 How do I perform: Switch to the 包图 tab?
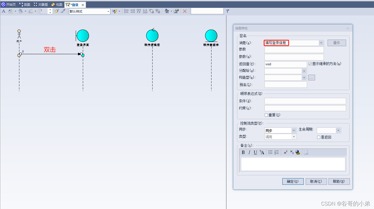[x=57, y=5]
